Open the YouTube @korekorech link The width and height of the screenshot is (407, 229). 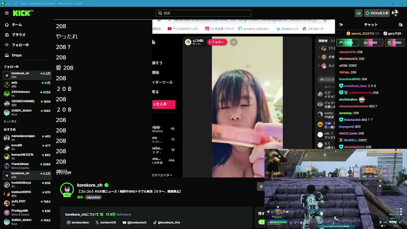point(134,222)
